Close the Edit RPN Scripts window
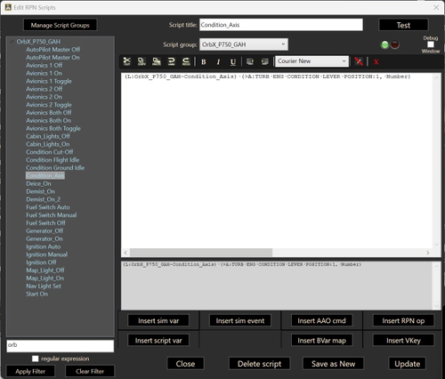Viewport: 445px width, 379px height. 436,7
